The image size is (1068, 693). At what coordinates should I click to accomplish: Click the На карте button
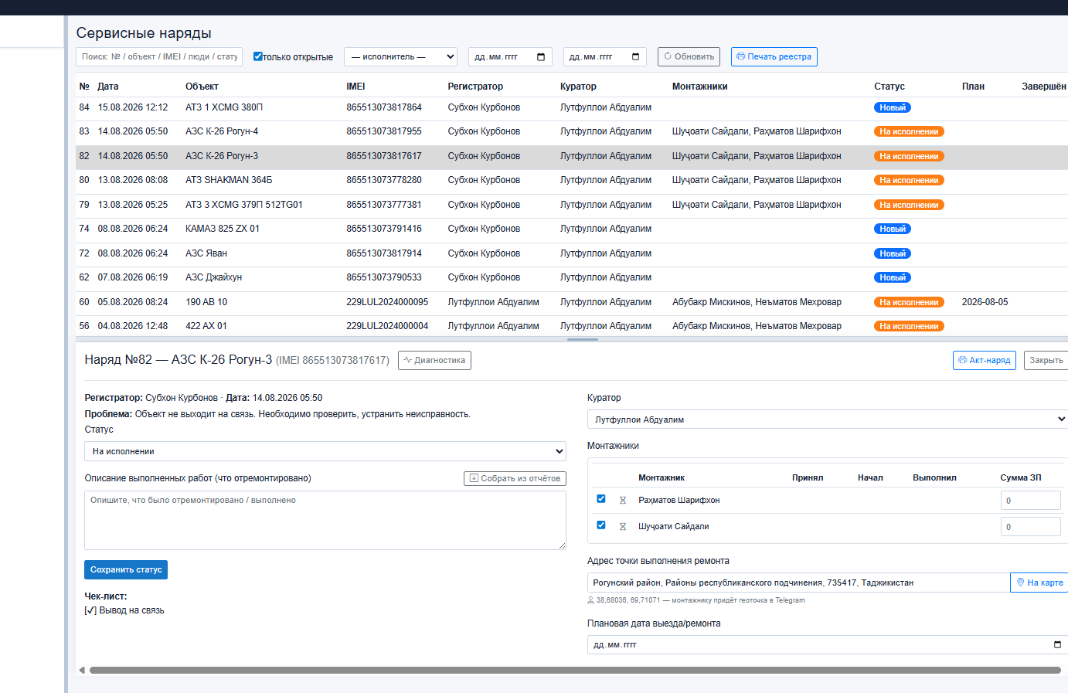click(x=1039, y=583)
